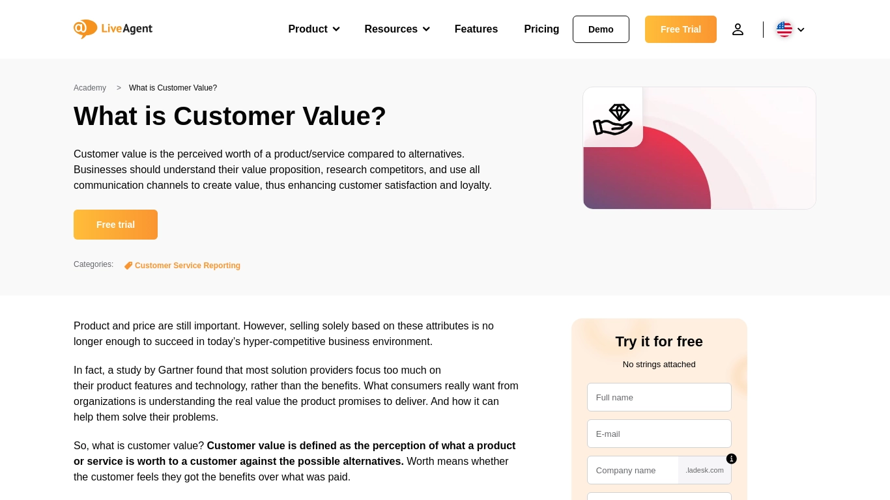The height and width of the screenshot is (500, 890).
Task: Expand the Resources menu chevron
Action: [x=426, y=29]
